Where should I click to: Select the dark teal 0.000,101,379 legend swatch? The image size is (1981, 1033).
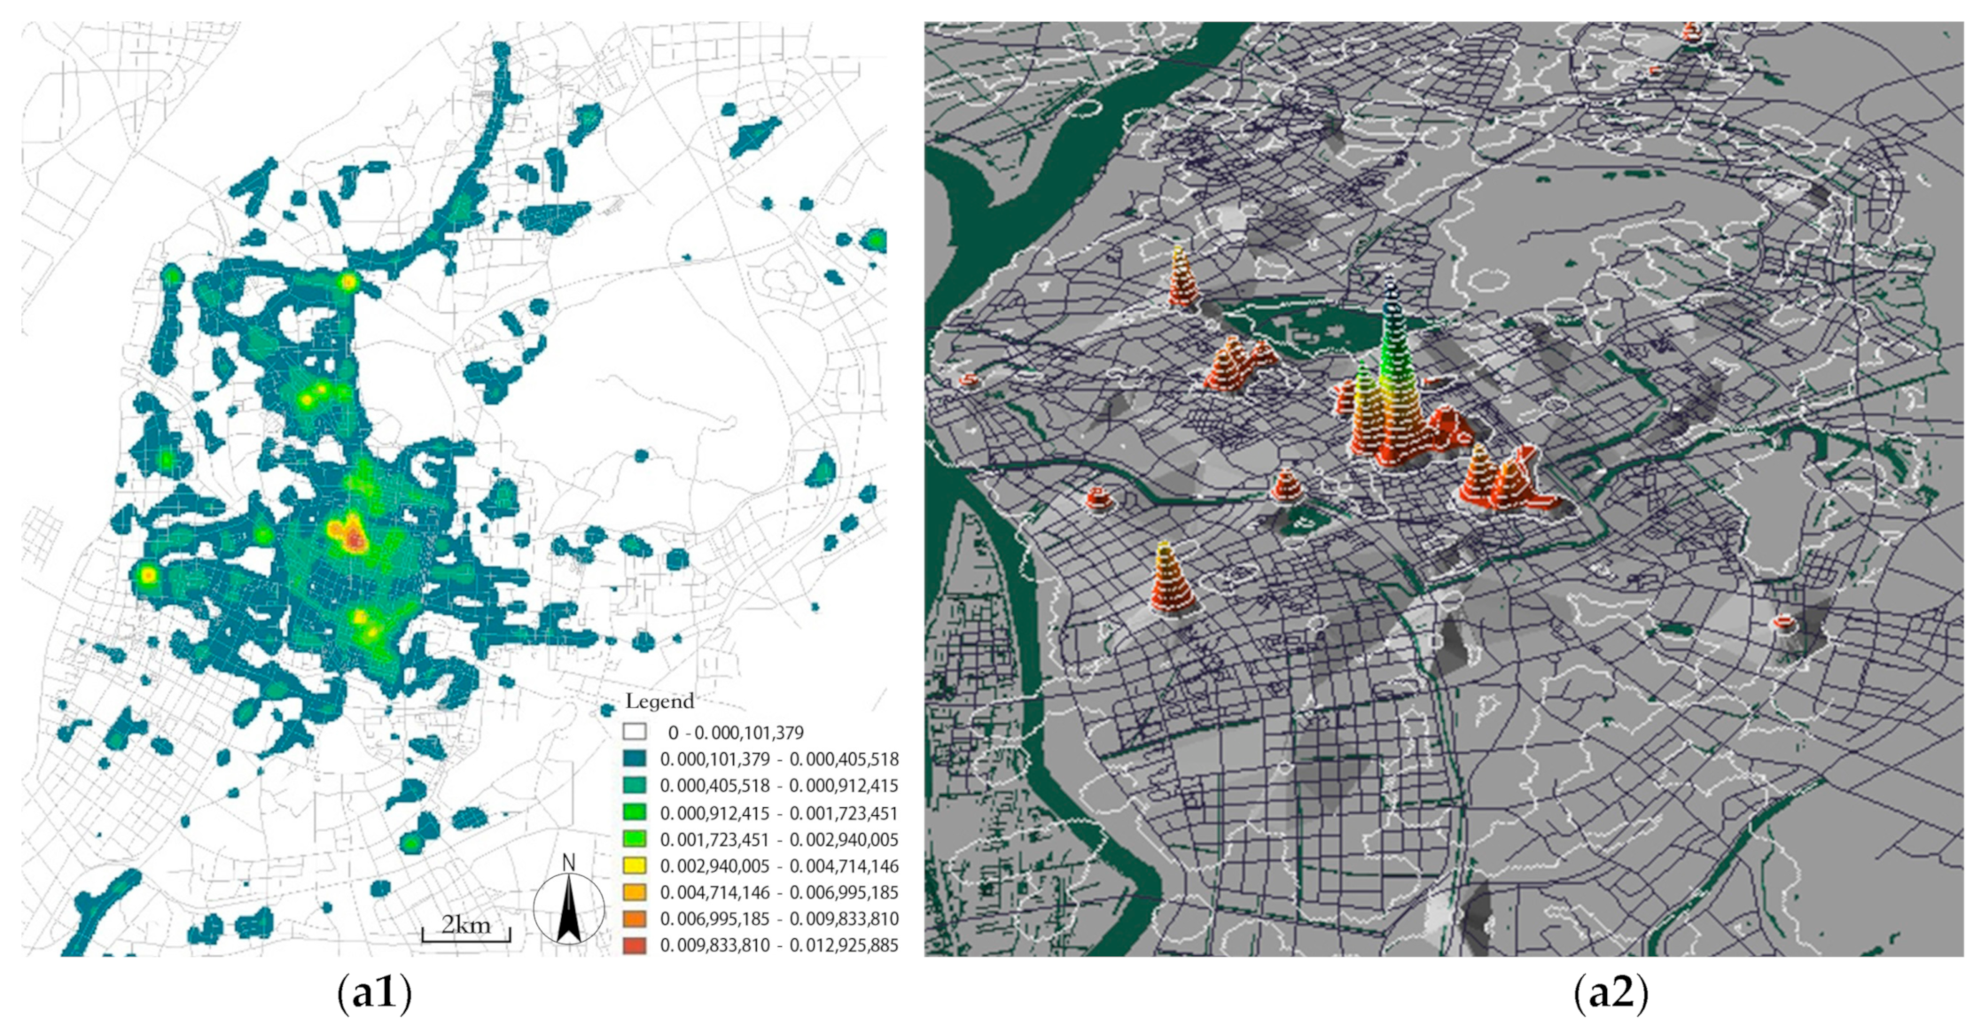pos(635,759)
